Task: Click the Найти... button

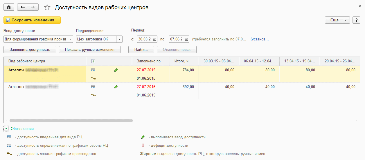Action: pos(141,50)
